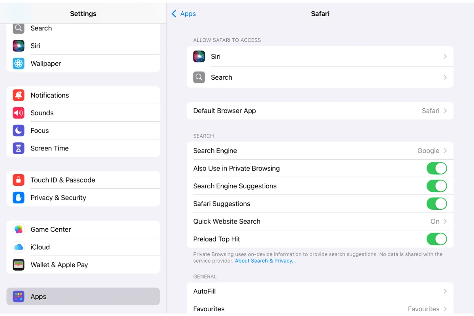Viewport: 474px width, 316px height.
Task: Tap the Search Engine Suggestions label
Action: (x=235, y=186)
